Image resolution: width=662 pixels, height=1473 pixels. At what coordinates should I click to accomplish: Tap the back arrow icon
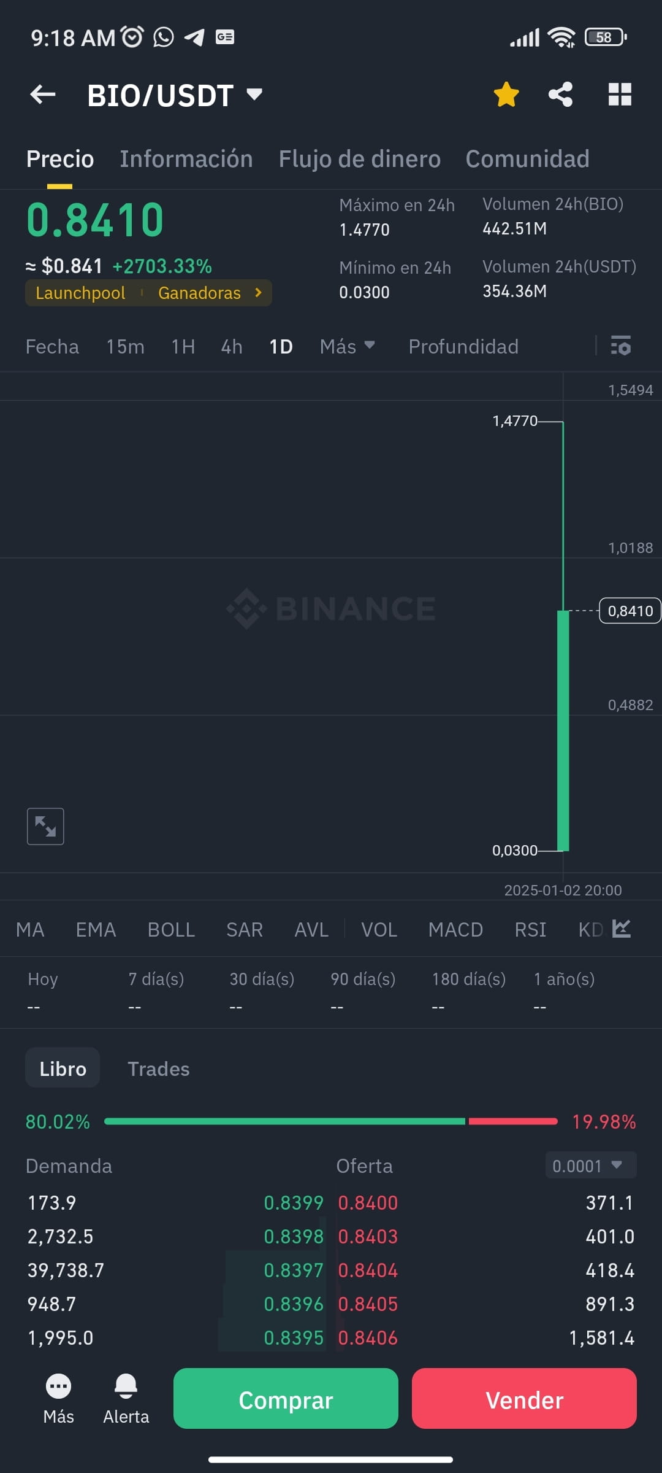(43, 95)
